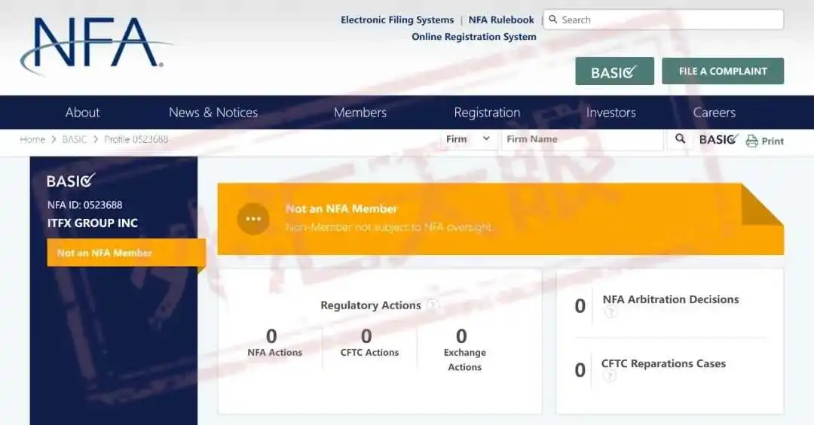Image resolution: width=814 pixels, height=425 pixels.
Task: Click the ITFX GROUP INC firm name
Action: pos(93,223)
